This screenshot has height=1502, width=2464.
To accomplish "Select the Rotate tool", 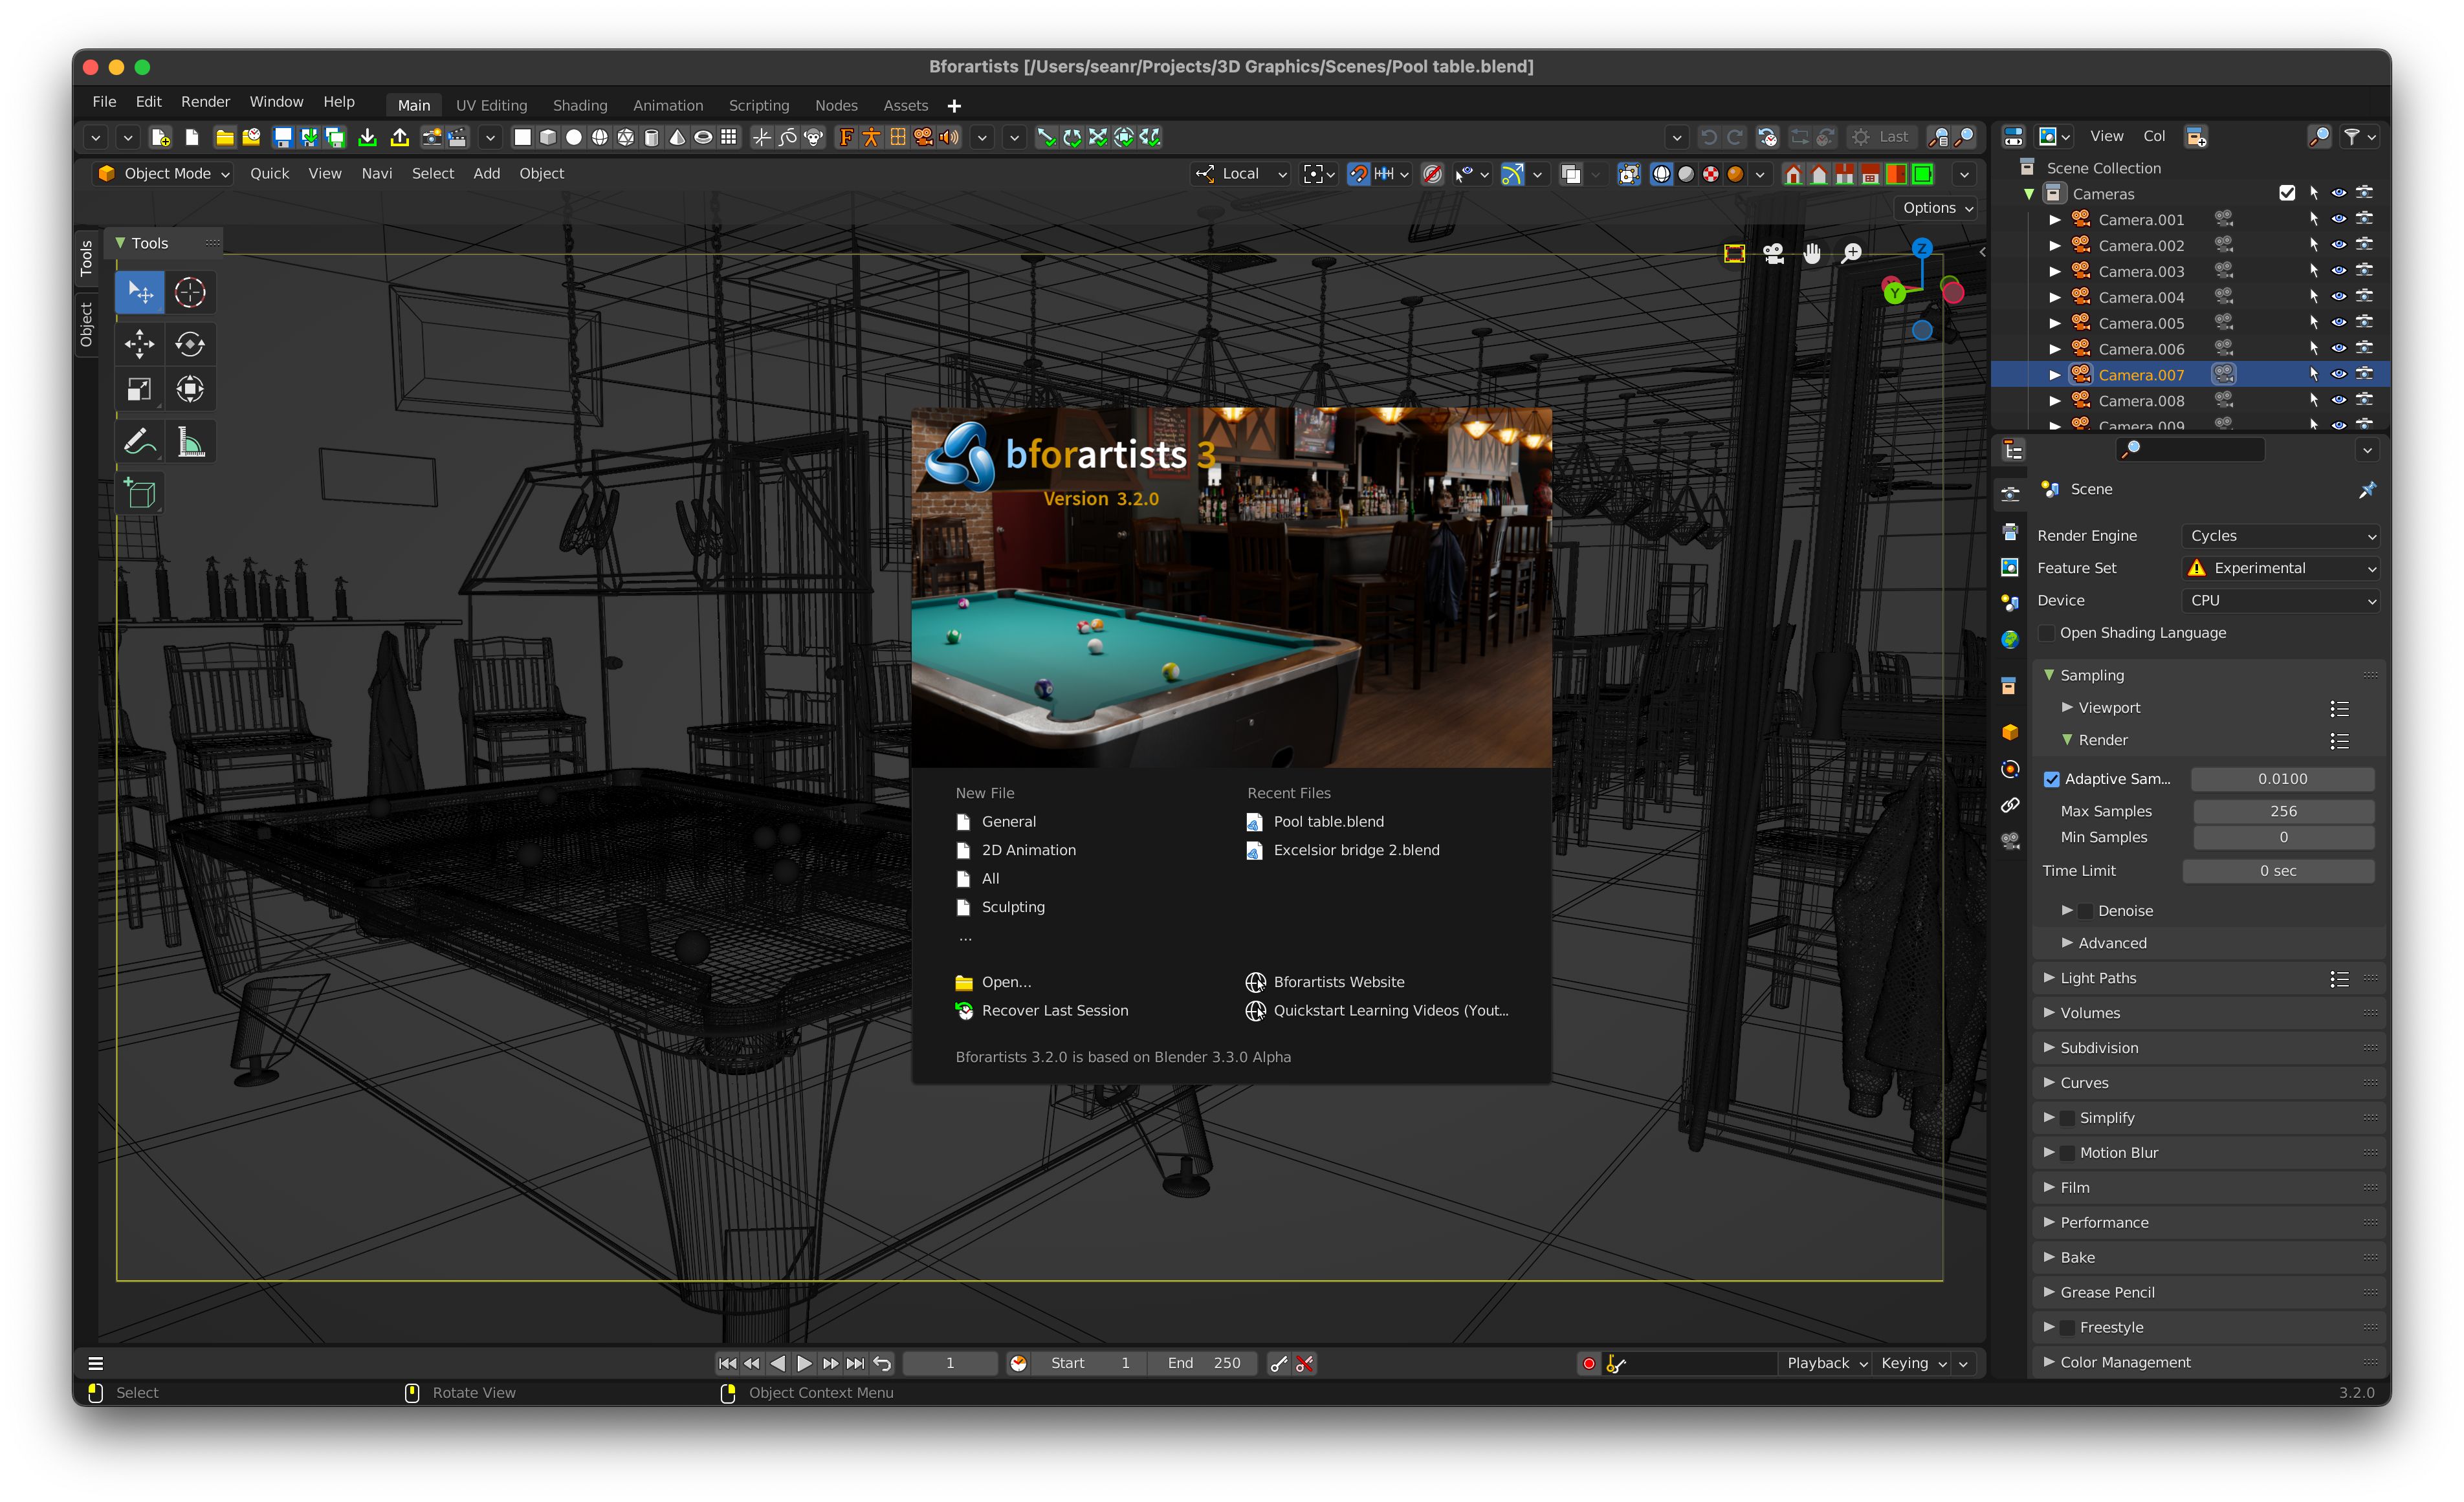I will [x=190, y=344].
